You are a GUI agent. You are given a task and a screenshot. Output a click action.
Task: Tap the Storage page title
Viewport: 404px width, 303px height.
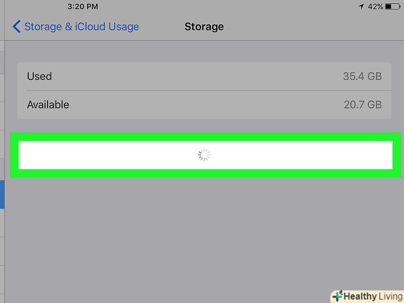point(204,27)
